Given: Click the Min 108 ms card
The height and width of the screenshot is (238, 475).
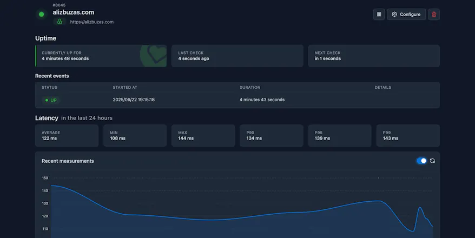Looking at the screenshot, I should [135, 136].
